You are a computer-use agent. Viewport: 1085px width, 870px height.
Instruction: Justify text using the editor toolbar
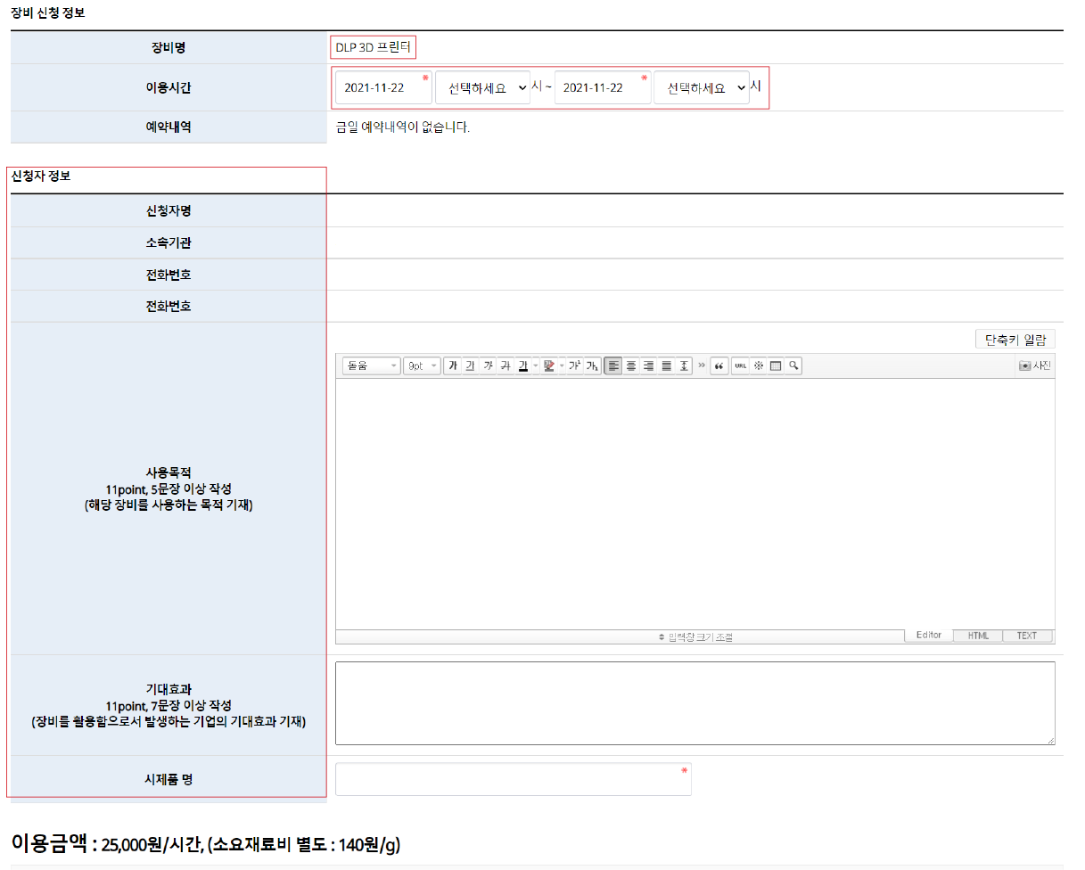(x=666, y=365)
